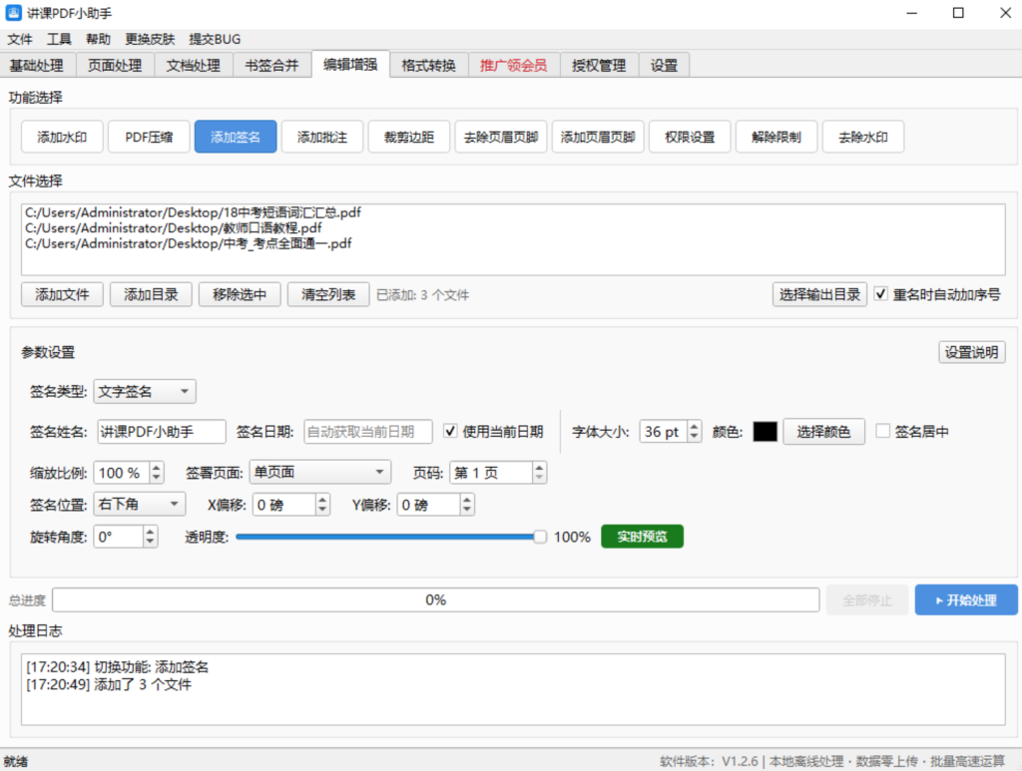Click the 缩放比例 100 % spinner arrows
This screenshot has height=771, width=1022.
[156, 473]
